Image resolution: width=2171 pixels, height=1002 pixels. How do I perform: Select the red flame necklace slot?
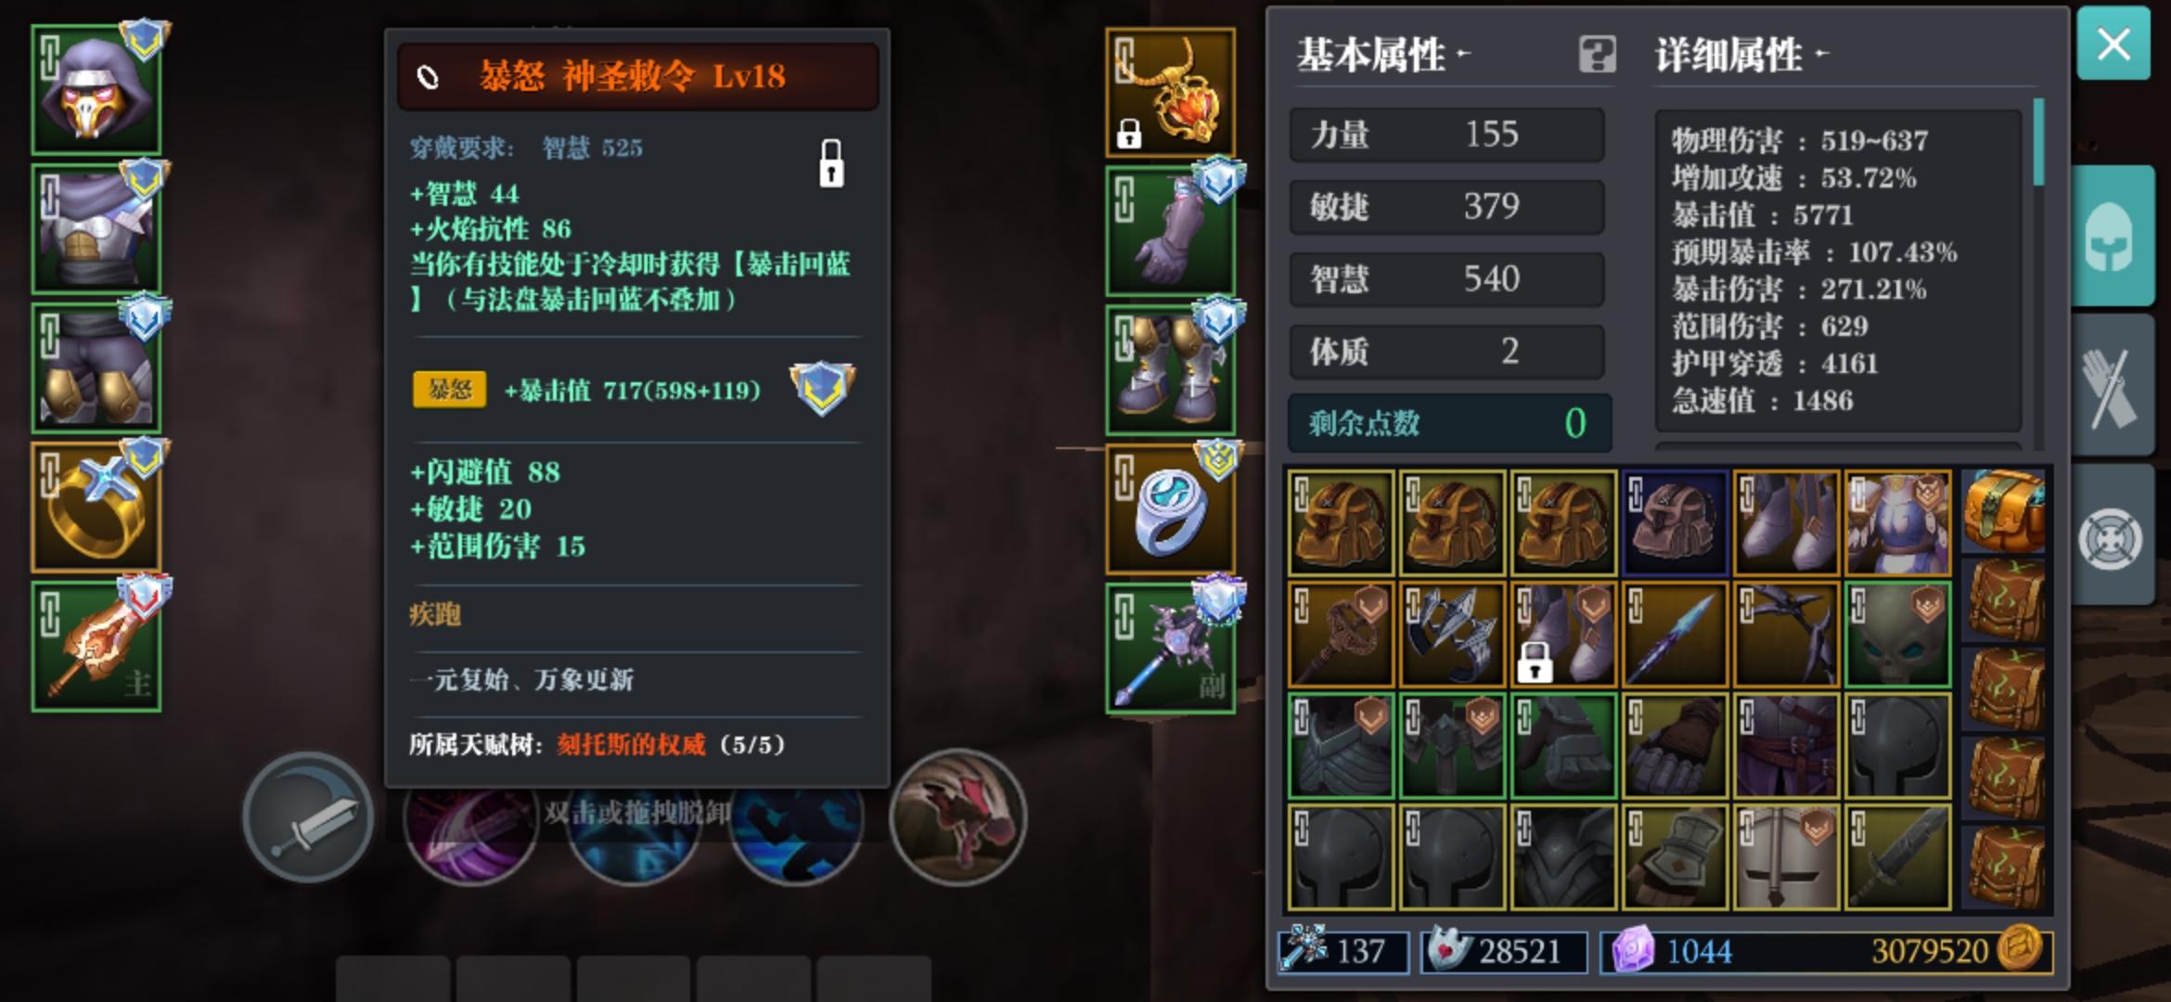pyautogui.click(x=1171, y=92)
